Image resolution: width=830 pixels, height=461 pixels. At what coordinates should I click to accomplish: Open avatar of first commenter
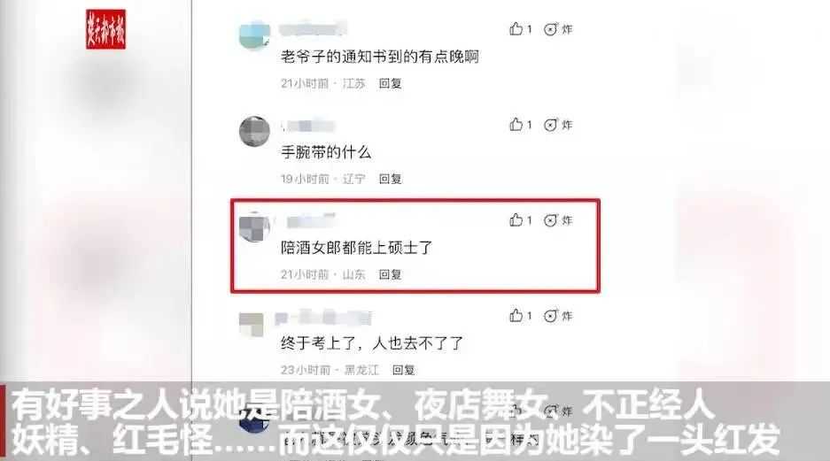click(x=254, y=35)
